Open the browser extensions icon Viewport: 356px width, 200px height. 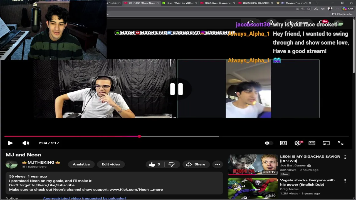[316, 9]
